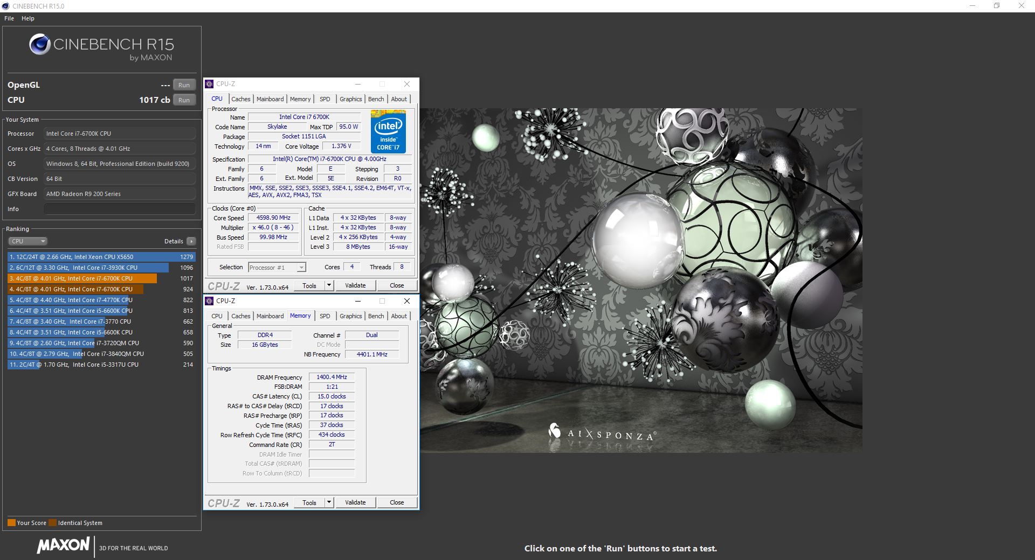This screenshot has width=1035, height=560.
Task: Open SPD tab in bottom CPU-Z window
Action: [325, 316]
